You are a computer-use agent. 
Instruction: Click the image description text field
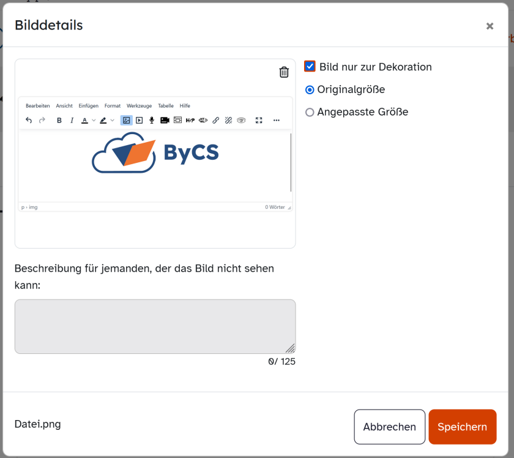(x=155, y=326)
